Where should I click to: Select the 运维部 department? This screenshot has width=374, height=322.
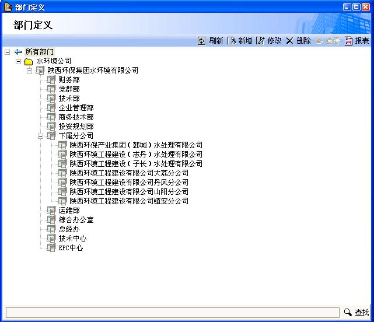(69, 211)
